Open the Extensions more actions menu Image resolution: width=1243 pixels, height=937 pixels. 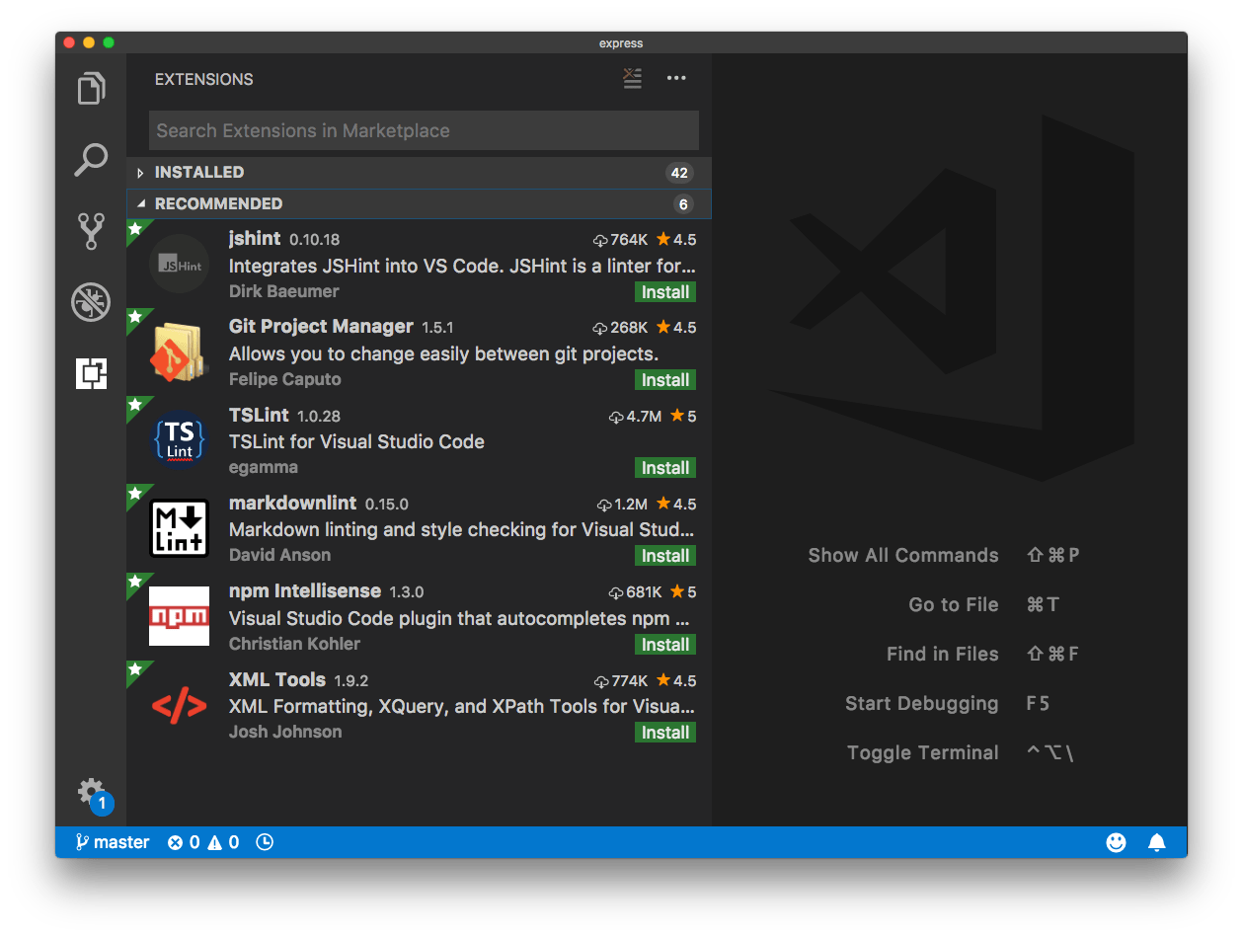point(676,79)
